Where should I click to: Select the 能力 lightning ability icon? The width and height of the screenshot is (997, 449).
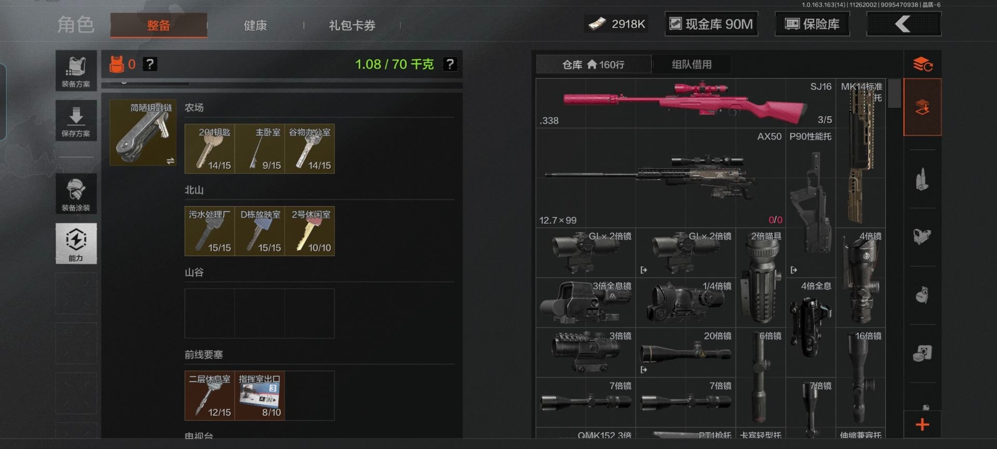click(x=76, y=243)
